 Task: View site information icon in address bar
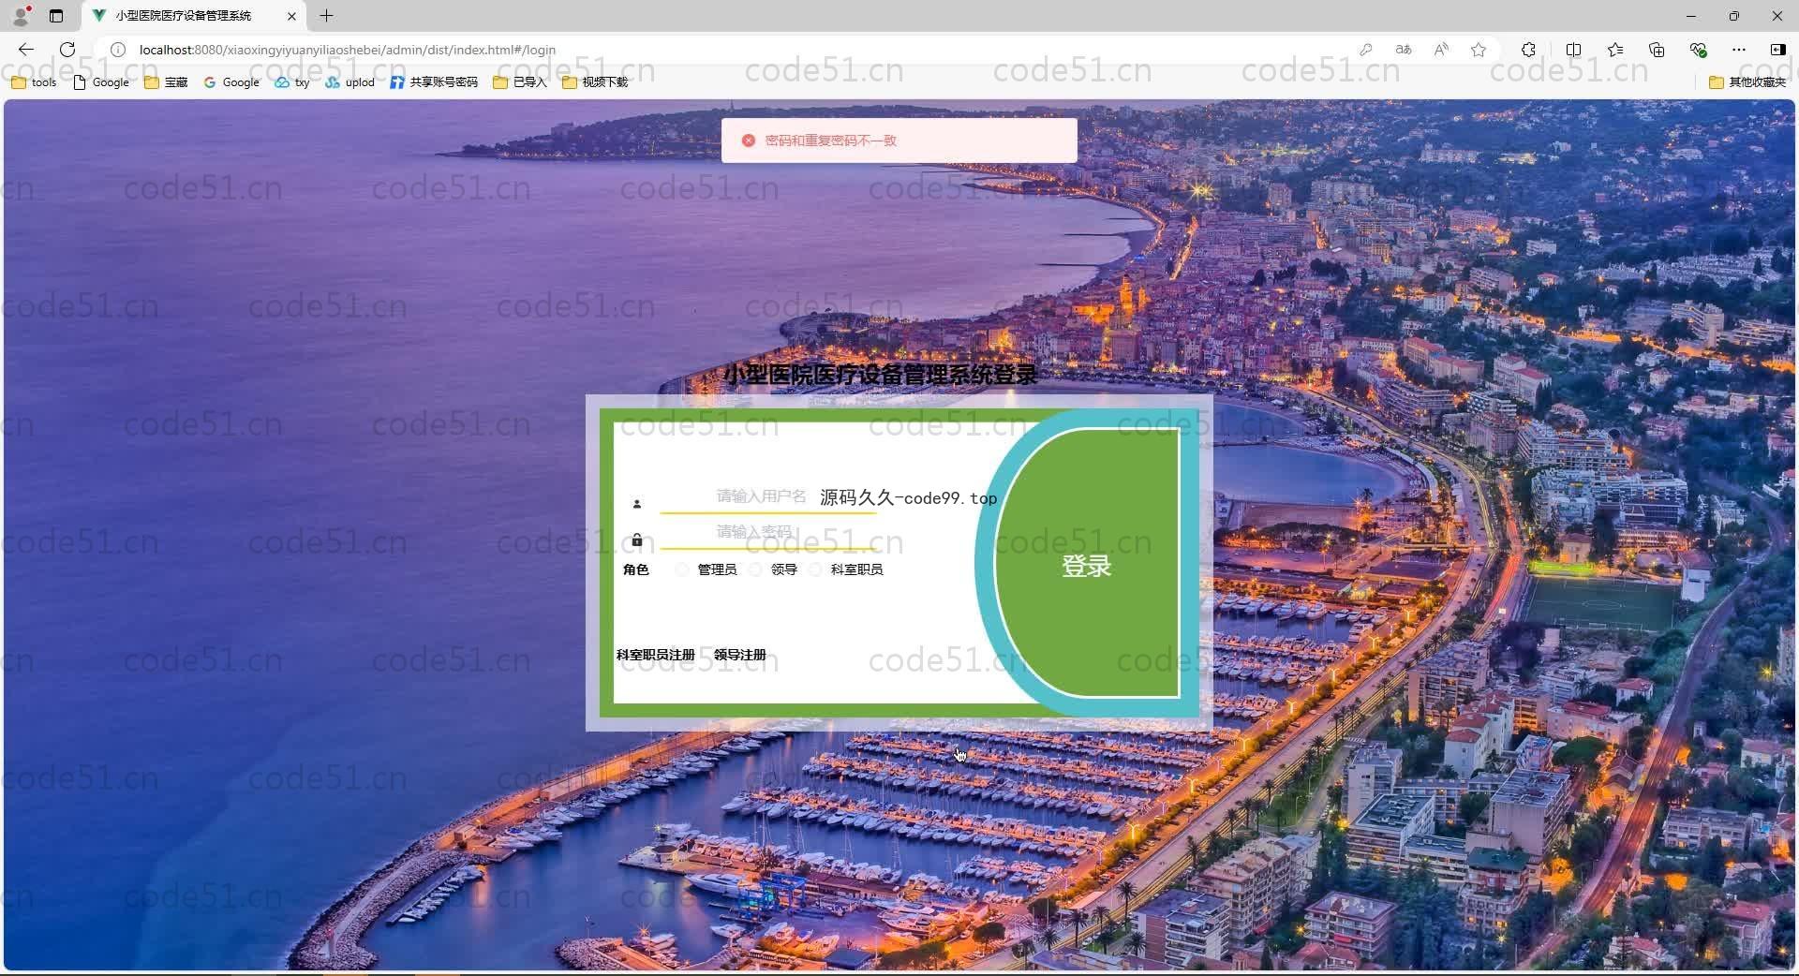pyautogui.click(x=118, y=50)
